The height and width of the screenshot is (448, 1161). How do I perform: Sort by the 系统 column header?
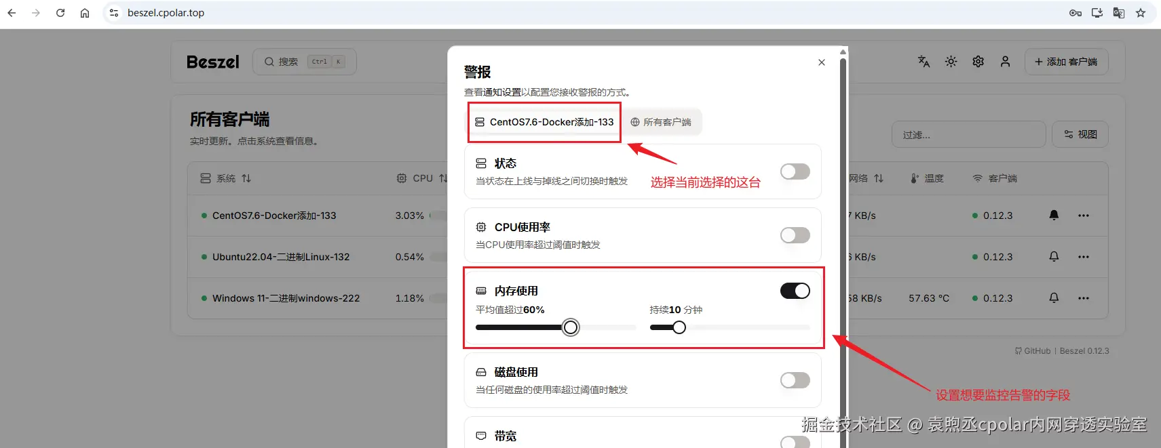point(226,178)
